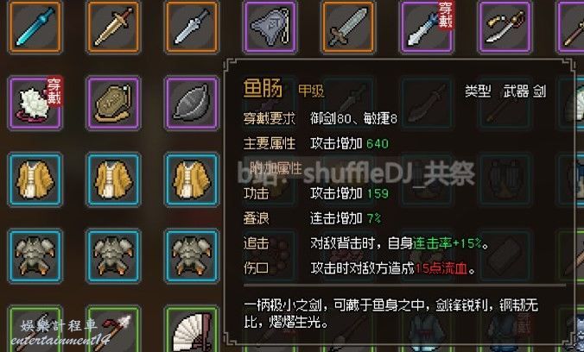Image resolution: width=584 pixels, height=352 pixels.
Task: Select the gray cloth item in the purple slot
Action: 270,27
